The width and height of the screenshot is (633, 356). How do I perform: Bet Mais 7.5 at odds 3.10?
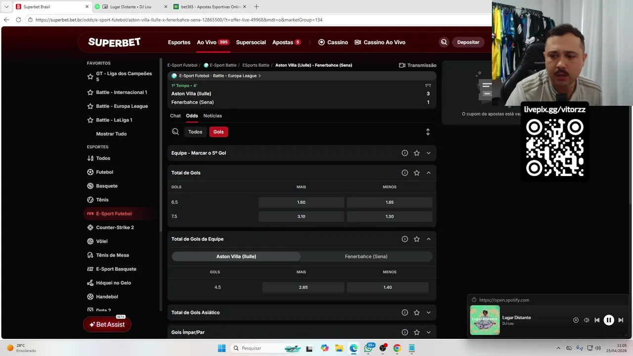click(x=301, y=217)
